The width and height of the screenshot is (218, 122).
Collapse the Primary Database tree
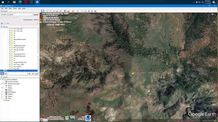click(1, 80)
